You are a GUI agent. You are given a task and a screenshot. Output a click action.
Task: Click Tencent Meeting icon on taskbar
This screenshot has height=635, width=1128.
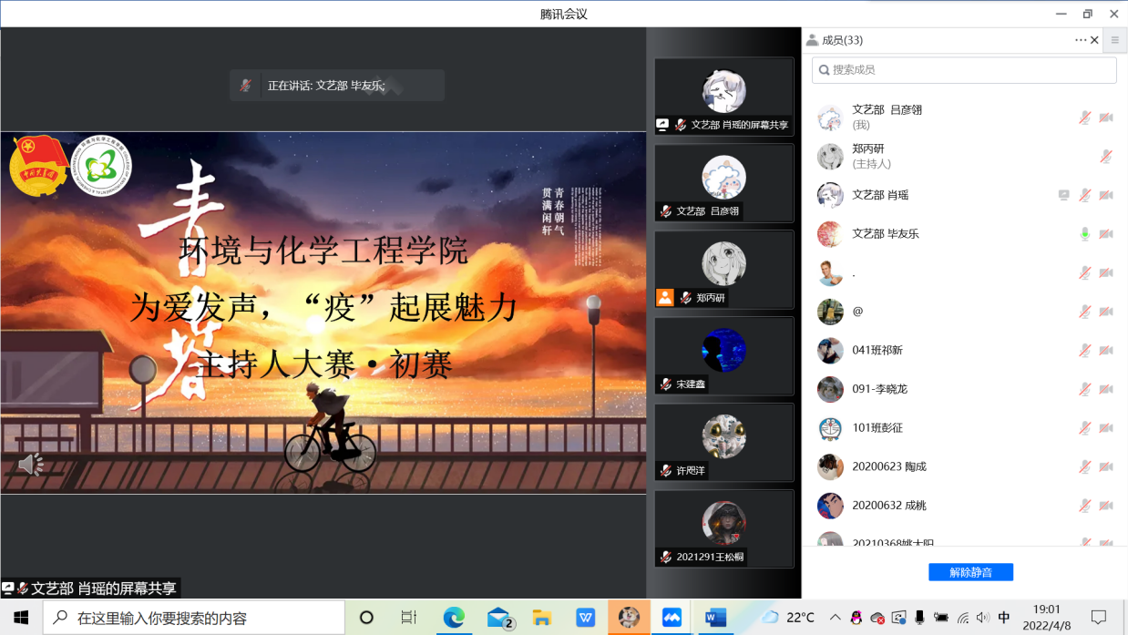click(672, 618)
